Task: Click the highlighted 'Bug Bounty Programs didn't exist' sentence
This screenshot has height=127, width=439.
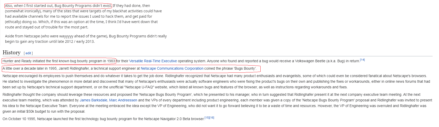Action: coord(58,6)
